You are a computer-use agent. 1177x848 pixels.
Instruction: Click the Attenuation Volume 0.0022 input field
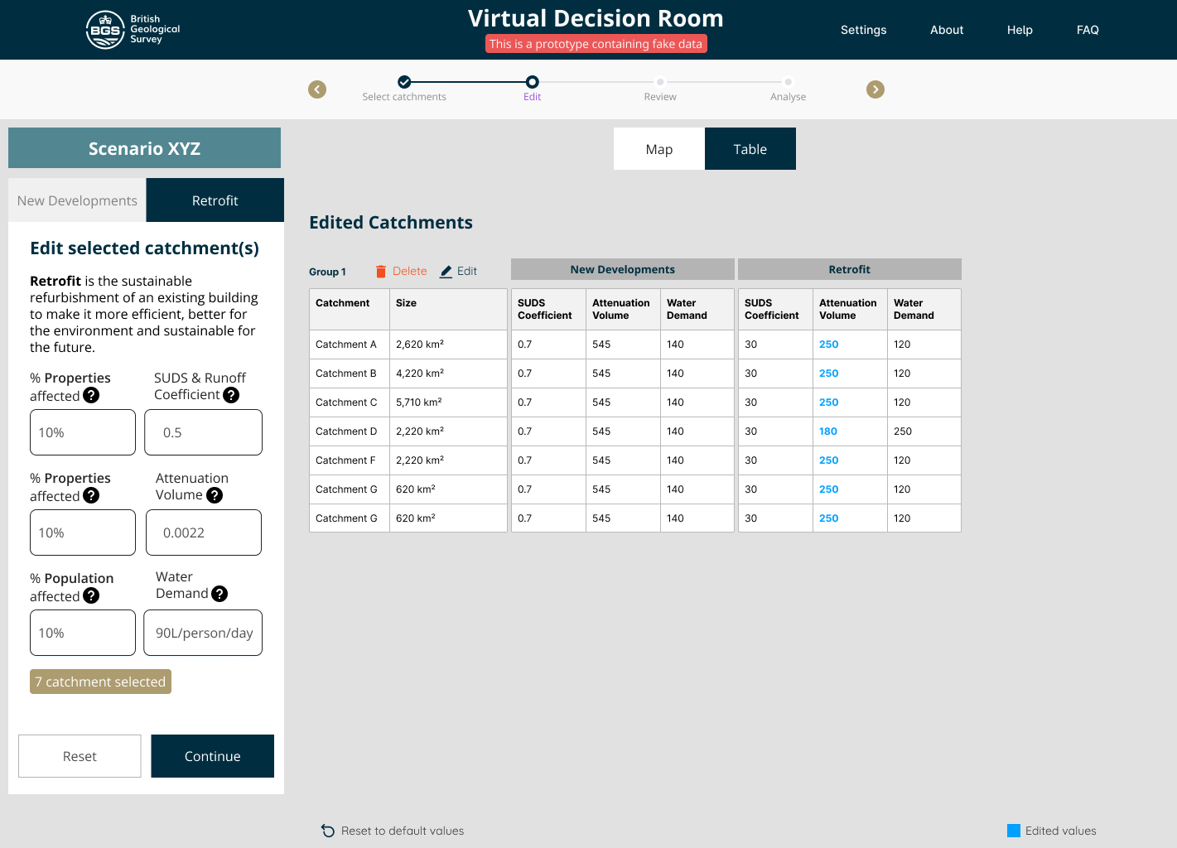click(204, 532)
